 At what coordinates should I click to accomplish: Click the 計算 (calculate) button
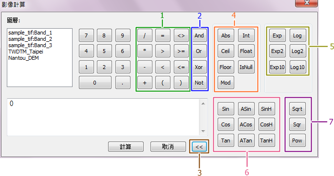pos(126,146)
